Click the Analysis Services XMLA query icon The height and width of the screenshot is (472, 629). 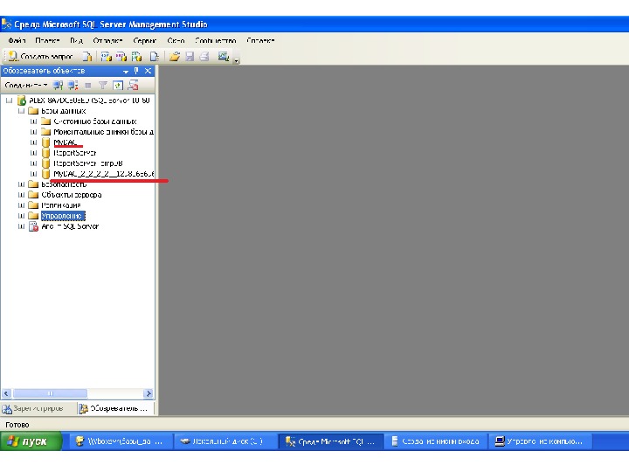click(x=137, y=56)
